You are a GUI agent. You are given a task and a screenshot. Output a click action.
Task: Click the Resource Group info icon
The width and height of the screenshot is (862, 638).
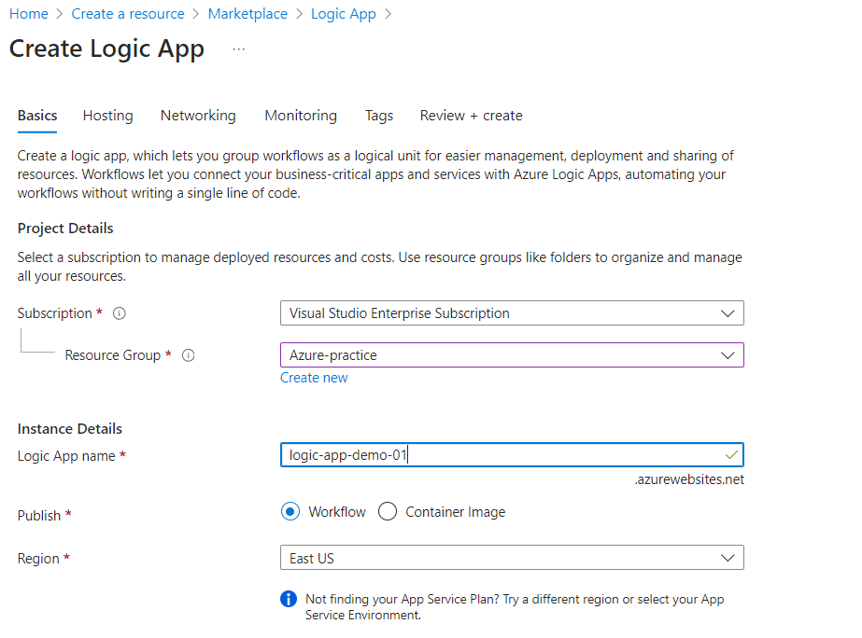point(189,355)
